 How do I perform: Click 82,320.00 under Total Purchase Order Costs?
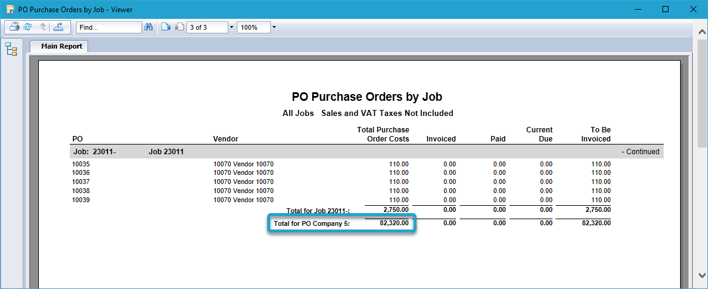point(393,223)
